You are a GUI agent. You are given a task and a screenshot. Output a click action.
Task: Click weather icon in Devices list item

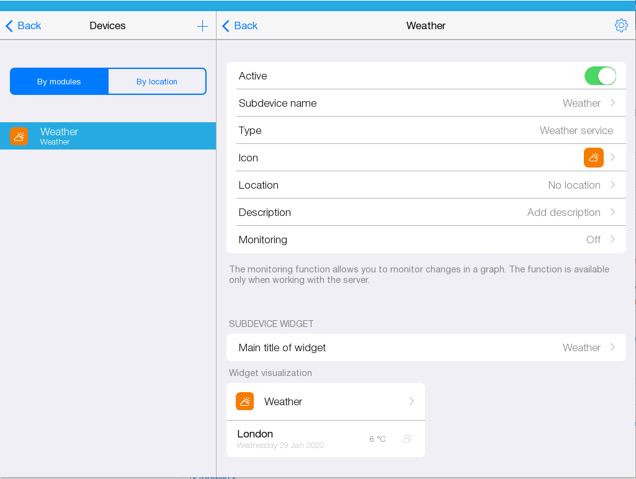pyautogui.click(x=19, y=136)
